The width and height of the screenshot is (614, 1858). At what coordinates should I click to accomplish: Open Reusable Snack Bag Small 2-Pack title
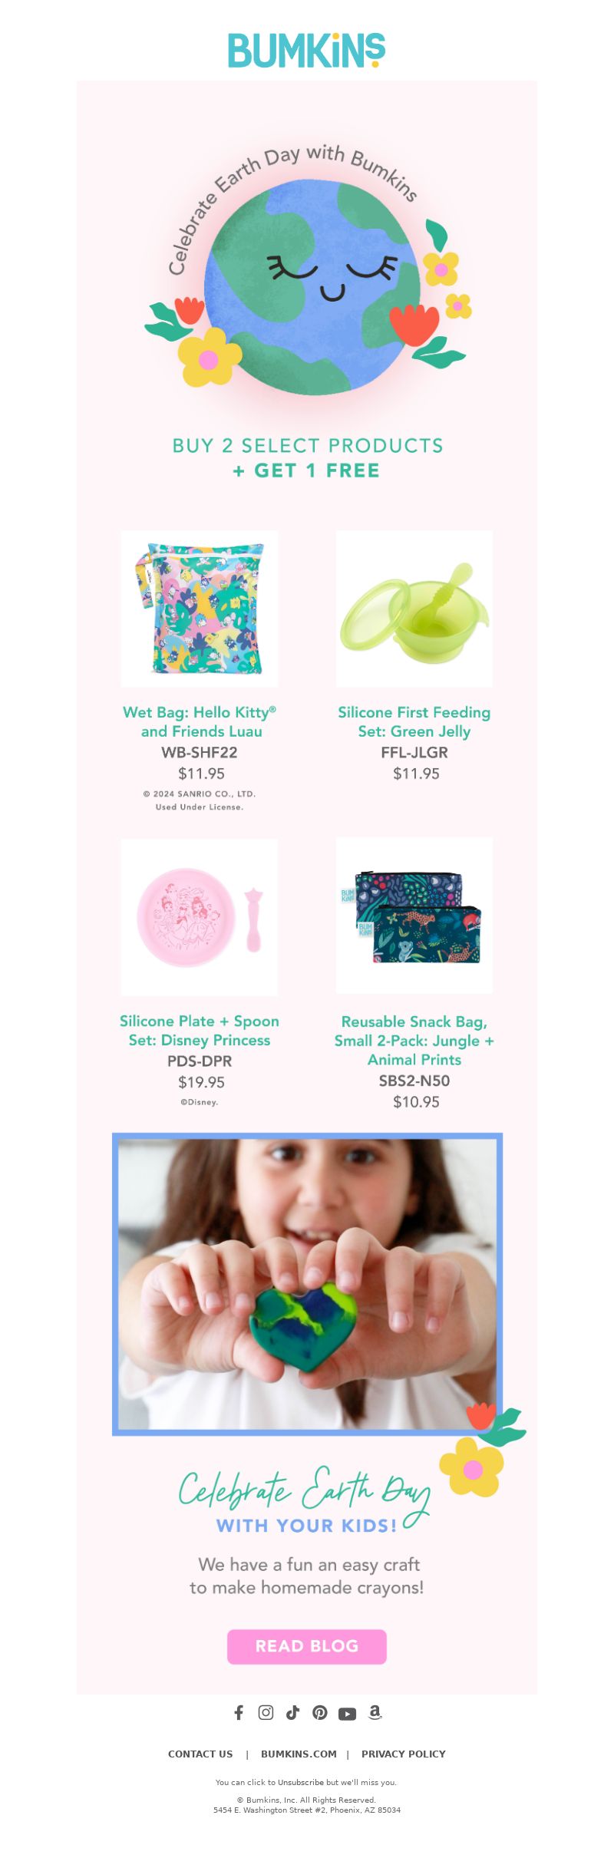(x=414, y=1040)
